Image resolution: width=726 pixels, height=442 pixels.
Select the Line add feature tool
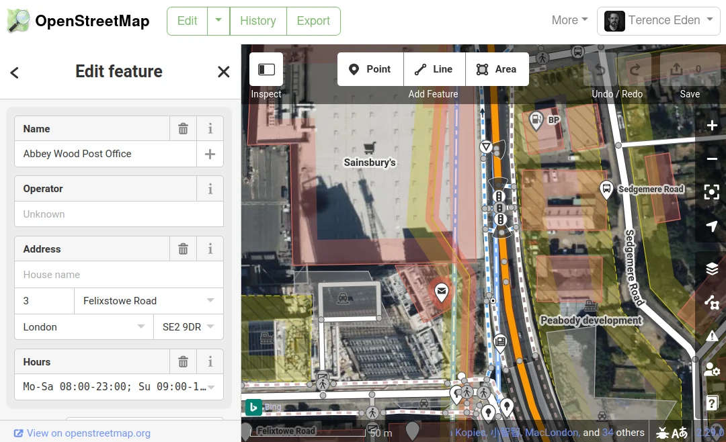(x=434, y=69)
